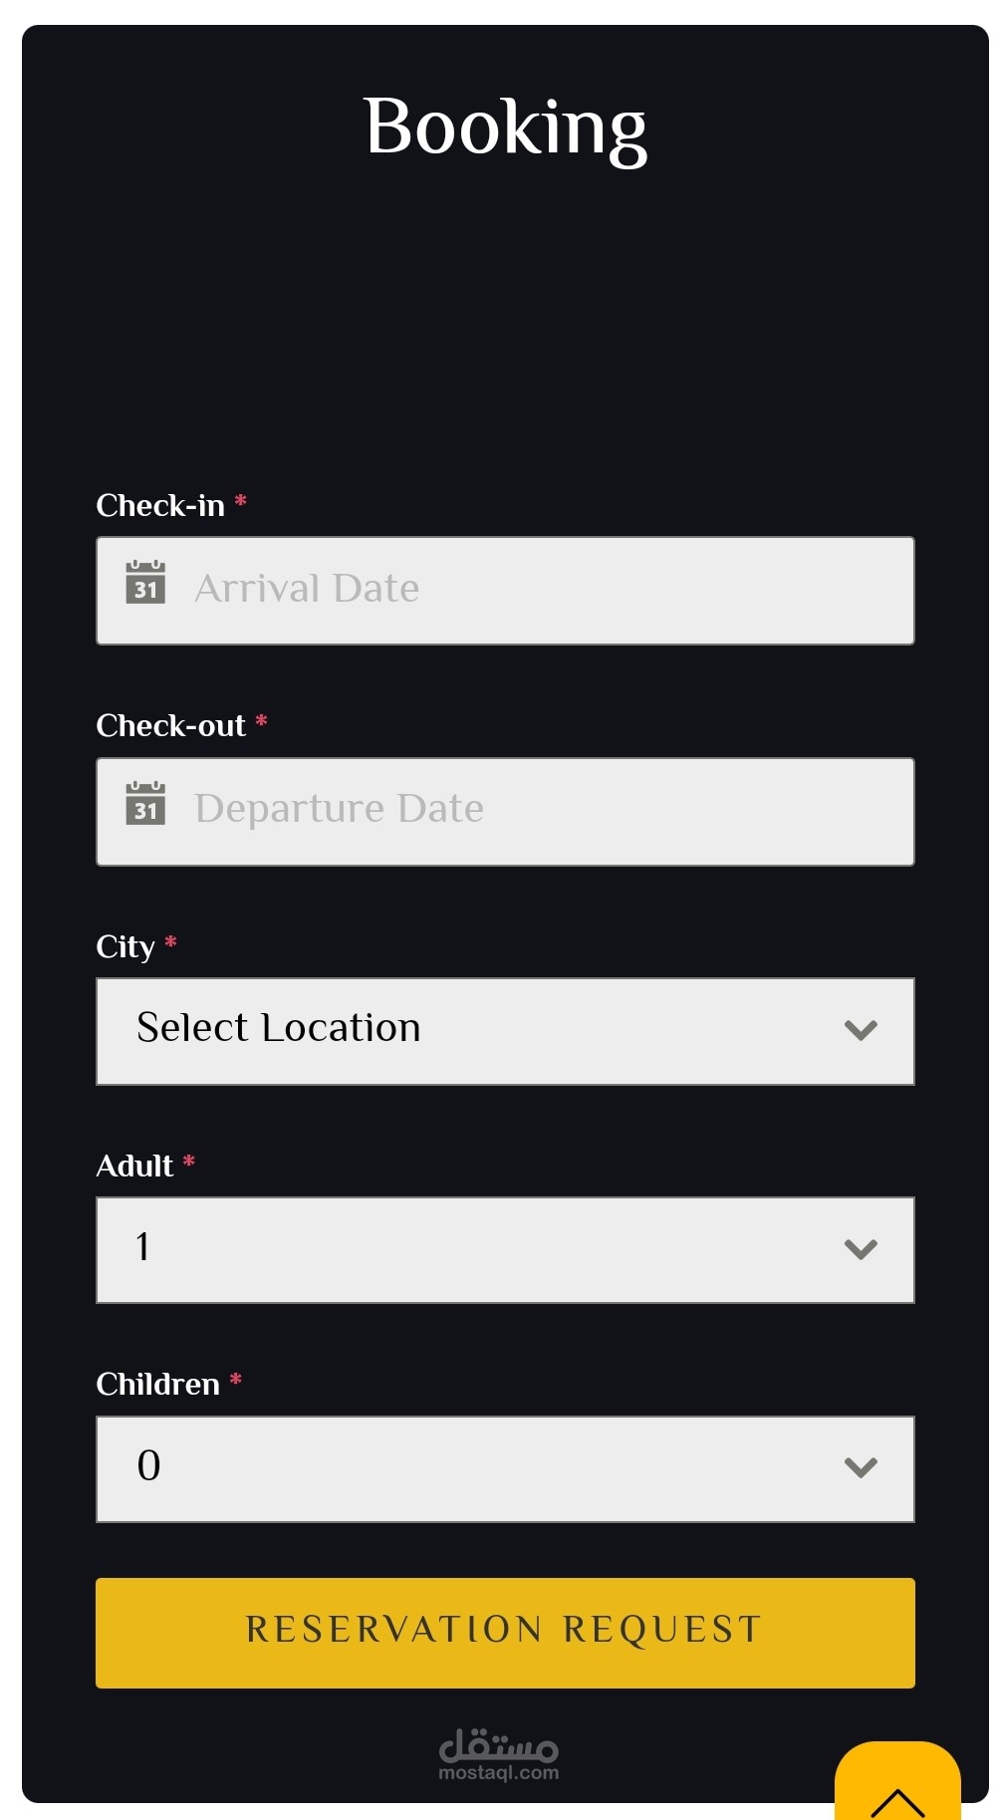The height and width of the screenshot is (1820, 999).
Task: Click the chevron arrow in City field
Action: tap(861, 1030)
